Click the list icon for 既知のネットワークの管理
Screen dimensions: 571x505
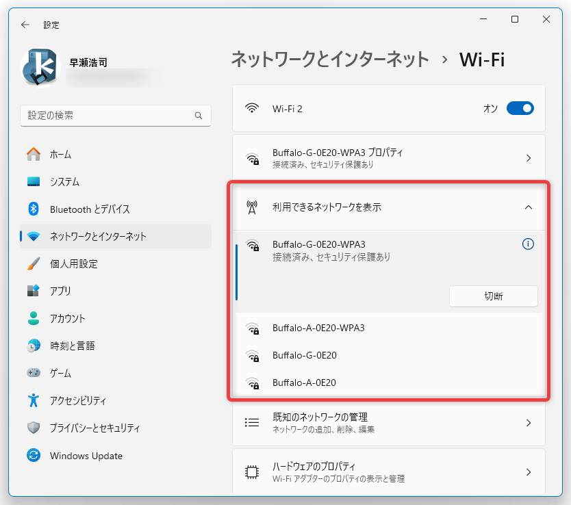252,422
